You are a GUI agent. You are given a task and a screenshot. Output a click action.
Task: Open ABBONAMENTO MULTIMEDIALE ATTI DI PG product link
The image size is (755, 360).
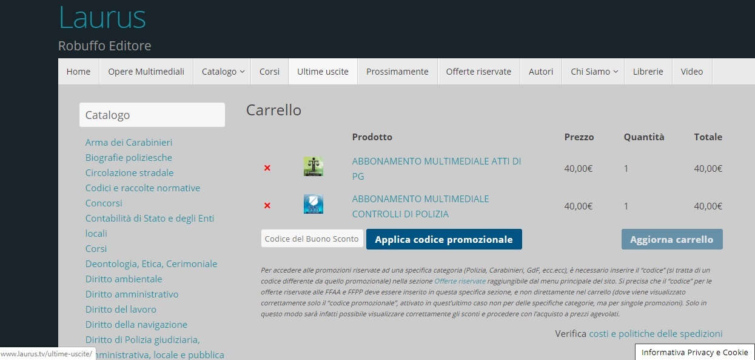pyautogui.click(x=437, y=169)
